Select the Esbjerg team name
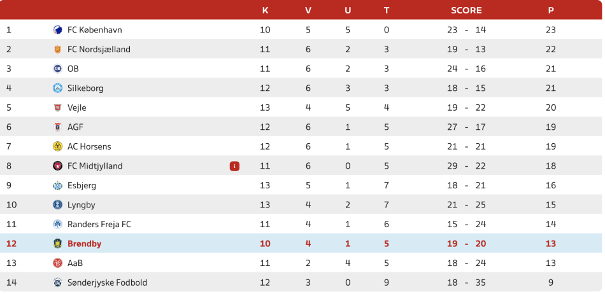The image size is (605, 294). pos(81,186)
